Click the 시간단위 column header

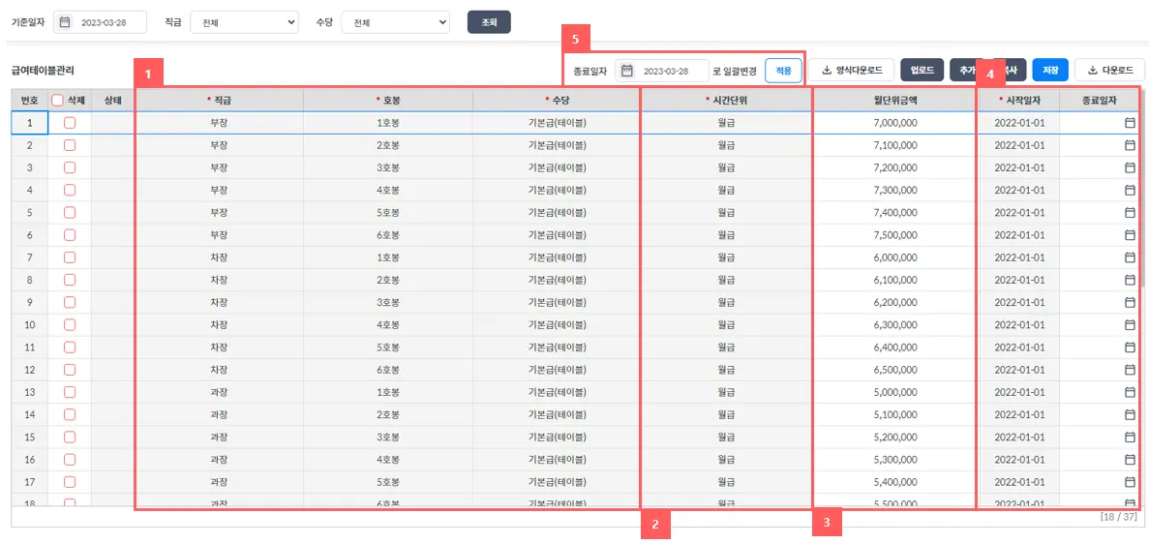click(x=725, y=100)
